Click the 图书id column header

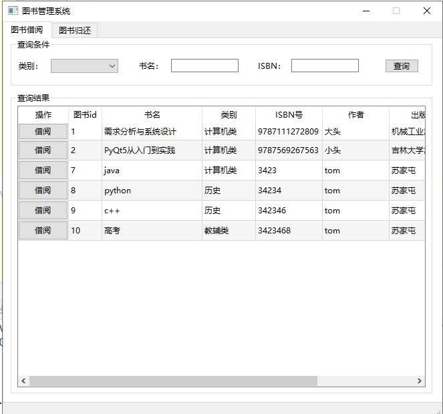coord(85,115)
